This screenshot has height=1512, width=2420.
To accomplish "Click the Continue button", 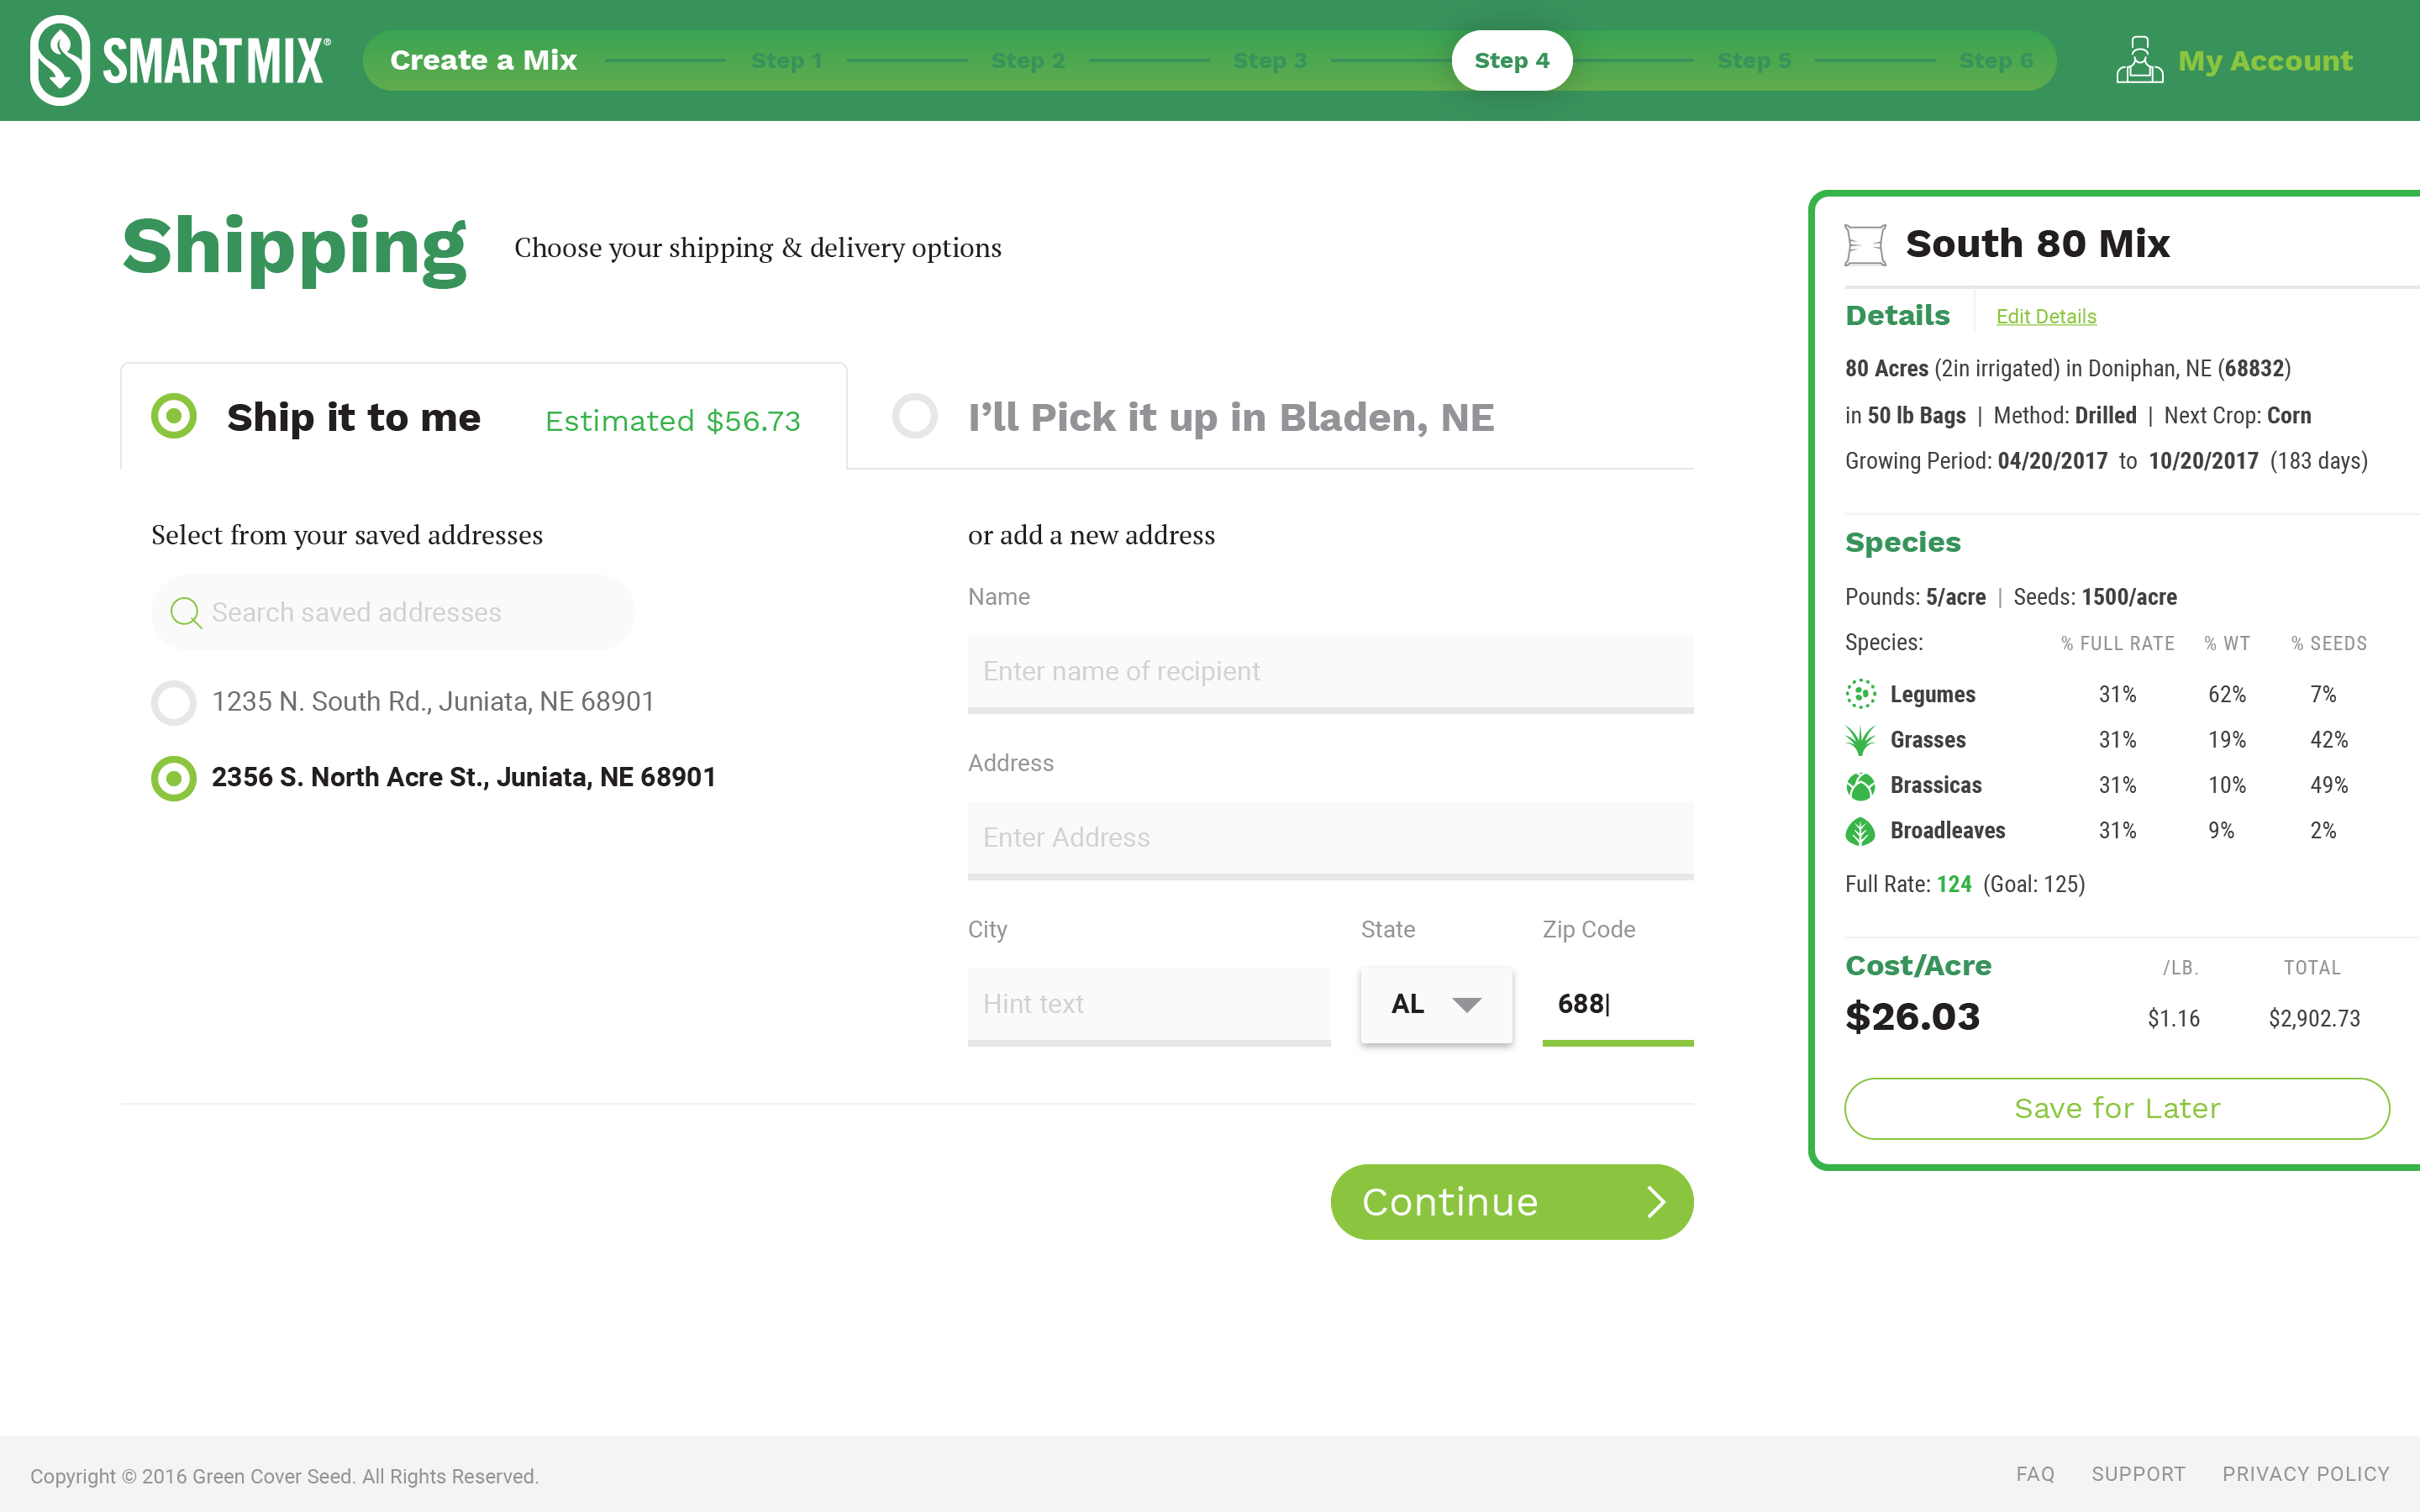I will point(1511,1201).
